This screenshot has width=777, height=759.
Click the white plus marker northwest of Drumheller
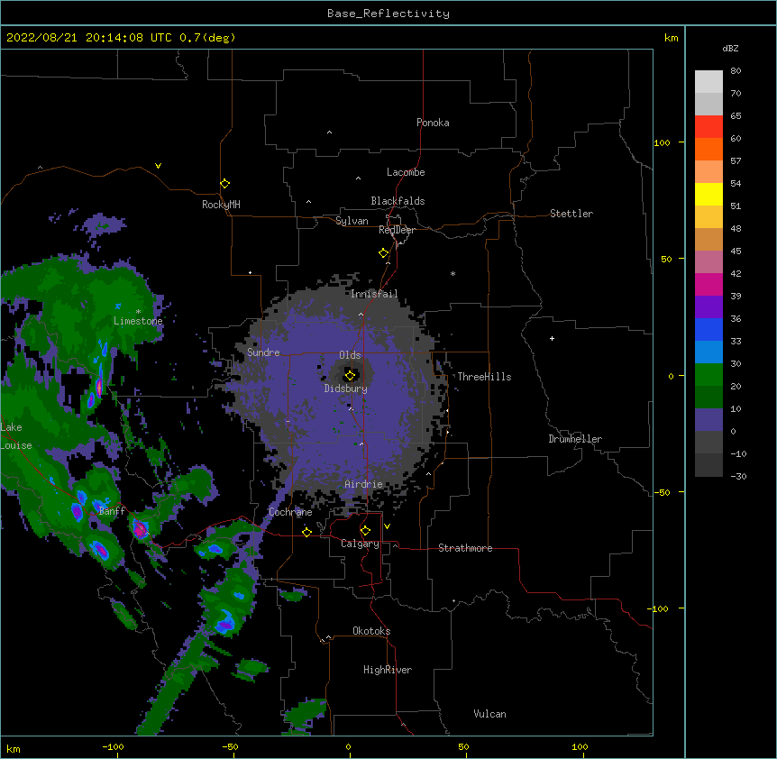(552, 338)
